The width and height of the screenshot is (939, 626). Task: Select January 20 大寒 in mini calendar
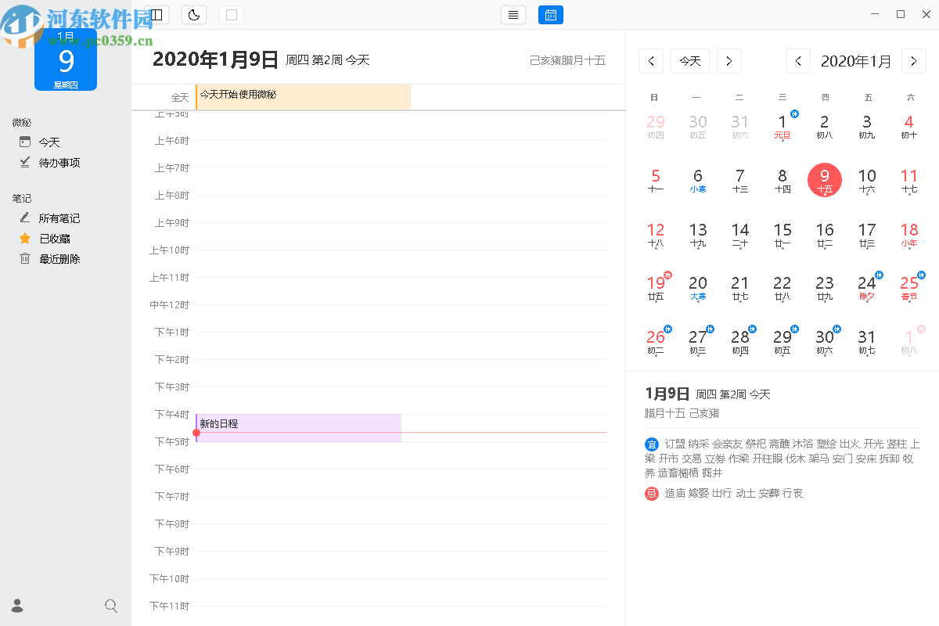pos(698,287)
